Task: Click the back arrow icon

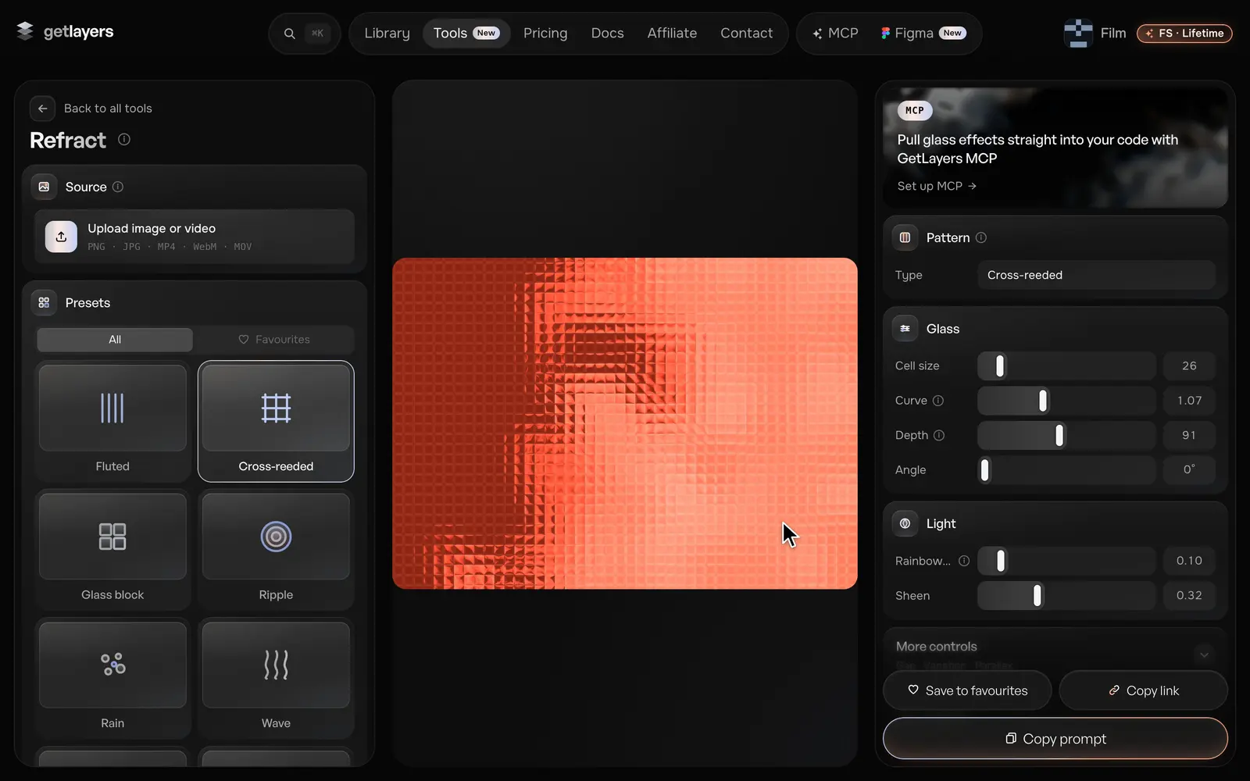Action: coord(43,109)
